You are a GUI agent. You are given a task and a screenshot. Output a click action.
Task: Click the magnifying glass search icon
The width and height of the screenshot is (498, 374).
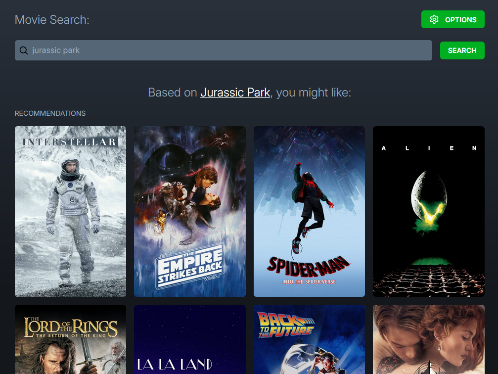pos(24,50)
